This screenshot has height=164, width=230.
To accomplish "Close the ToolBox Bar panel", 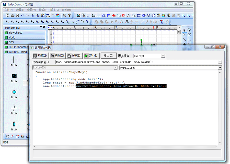I will [44, 27].
